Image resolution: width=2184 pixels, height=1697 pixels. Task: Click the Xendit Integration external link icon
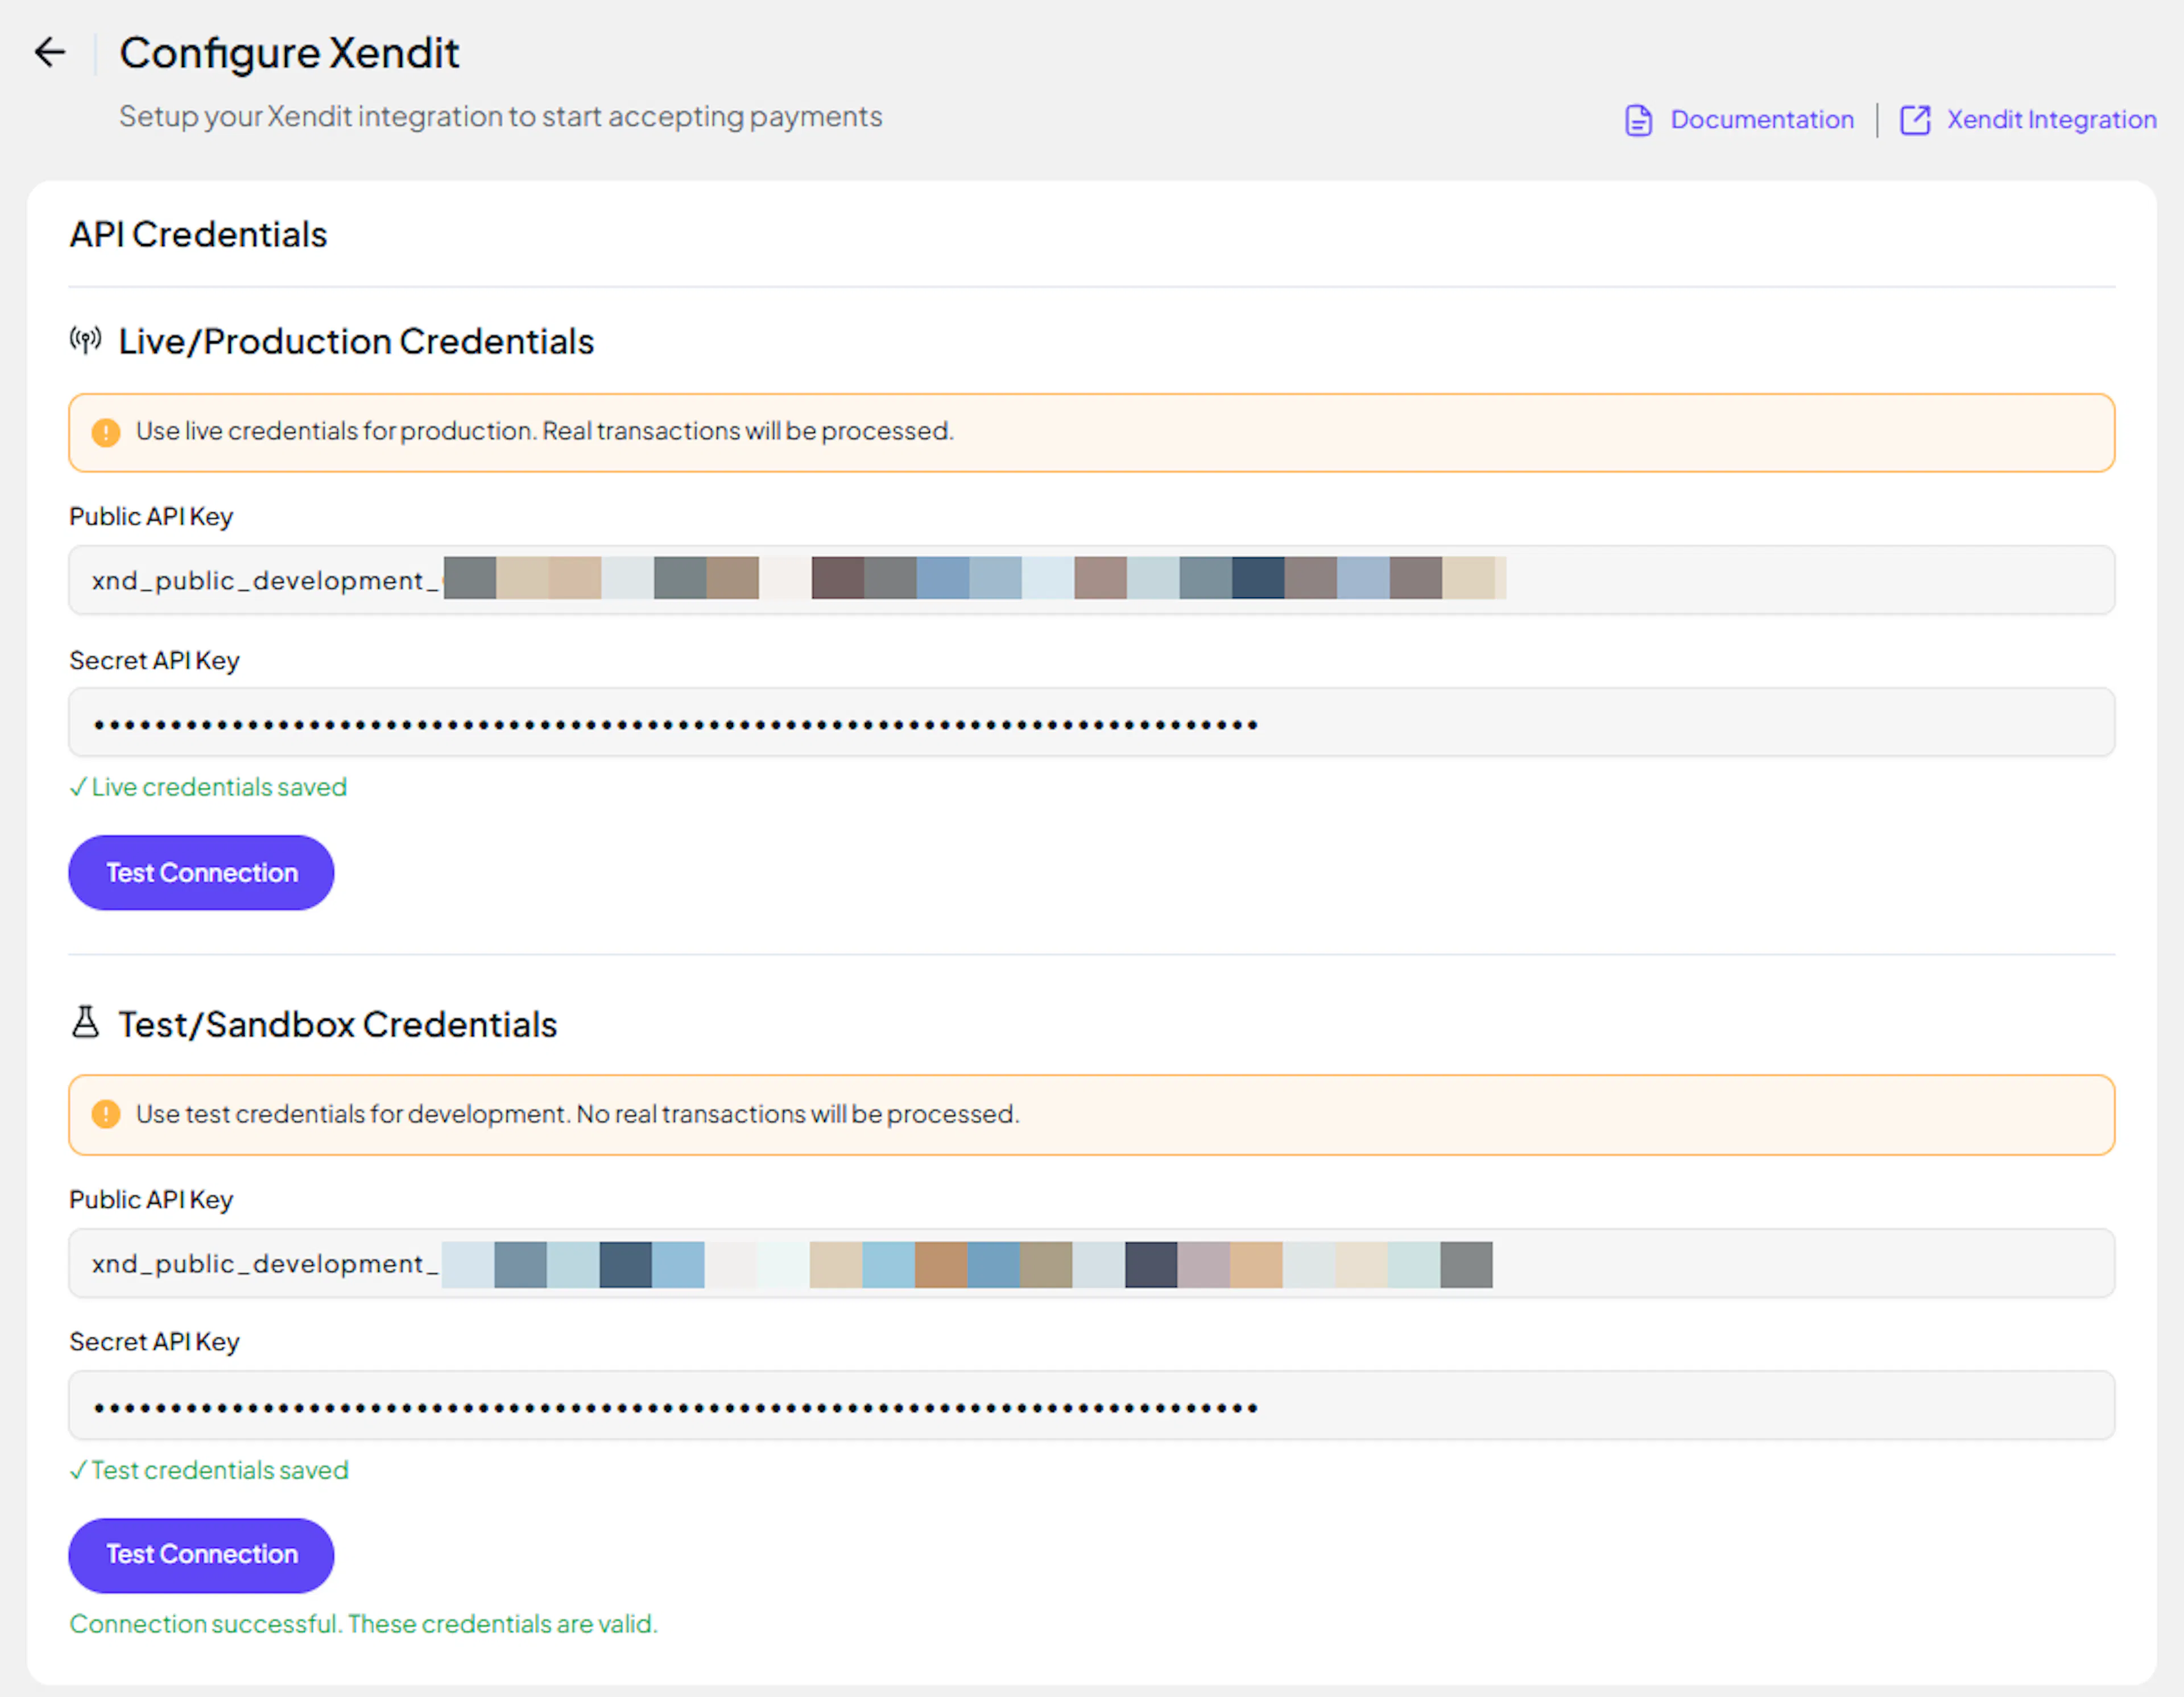pos(1914,120)
